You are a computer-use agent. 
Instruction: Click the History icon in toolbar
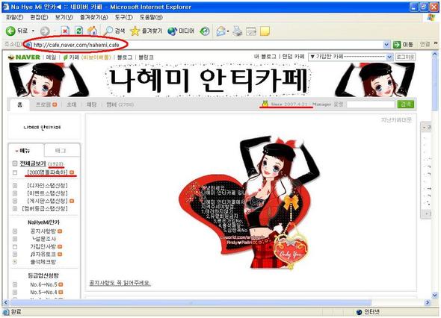click(205, 31)
